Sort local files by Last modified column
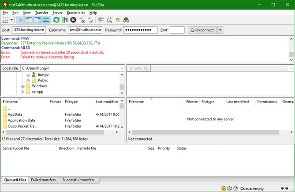Image resolution: width=295 pixels, height=192 pixels. [107, 102]
